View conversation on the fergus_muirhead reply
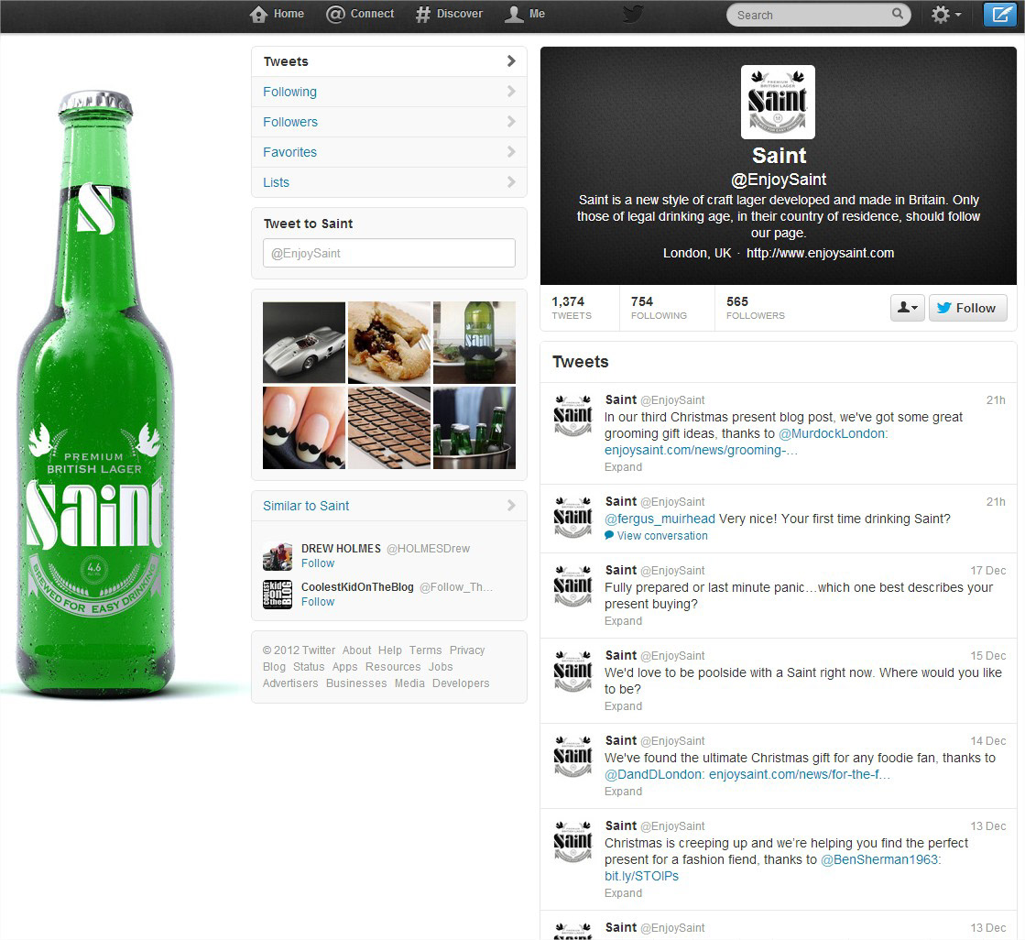The height and width of the screenshot is (940, 1025). tap(657, 536)
